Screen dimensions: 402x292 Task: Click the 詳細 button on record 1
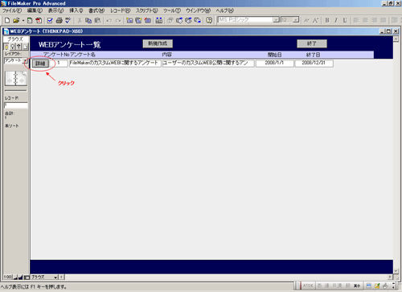[40, 64]
